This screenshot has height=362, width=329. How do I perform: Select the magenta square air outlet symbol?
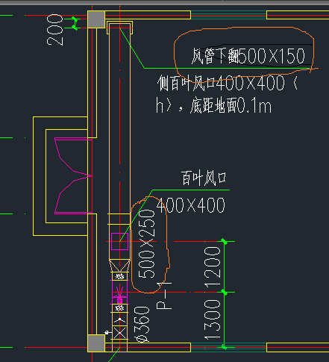coord(119,241)
